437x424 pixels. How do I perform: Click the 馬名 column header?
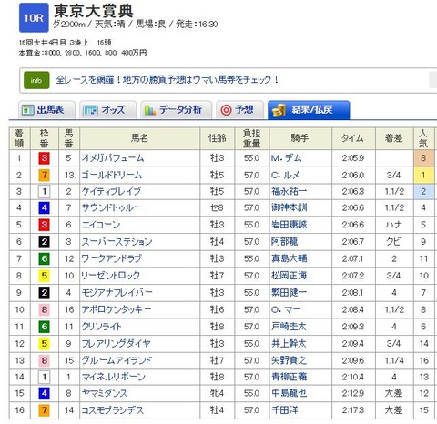click(139, 138)
